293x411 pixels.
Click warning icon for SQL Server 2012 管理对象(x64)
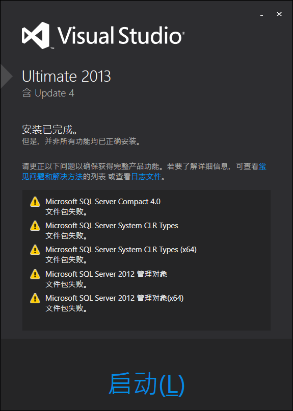point(35,298)
